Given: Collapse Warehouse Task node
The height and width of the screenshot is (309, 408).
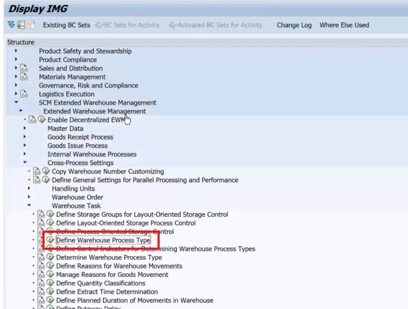Looking at the screenshot, I should pyautogui.click(x=29, y=205).
